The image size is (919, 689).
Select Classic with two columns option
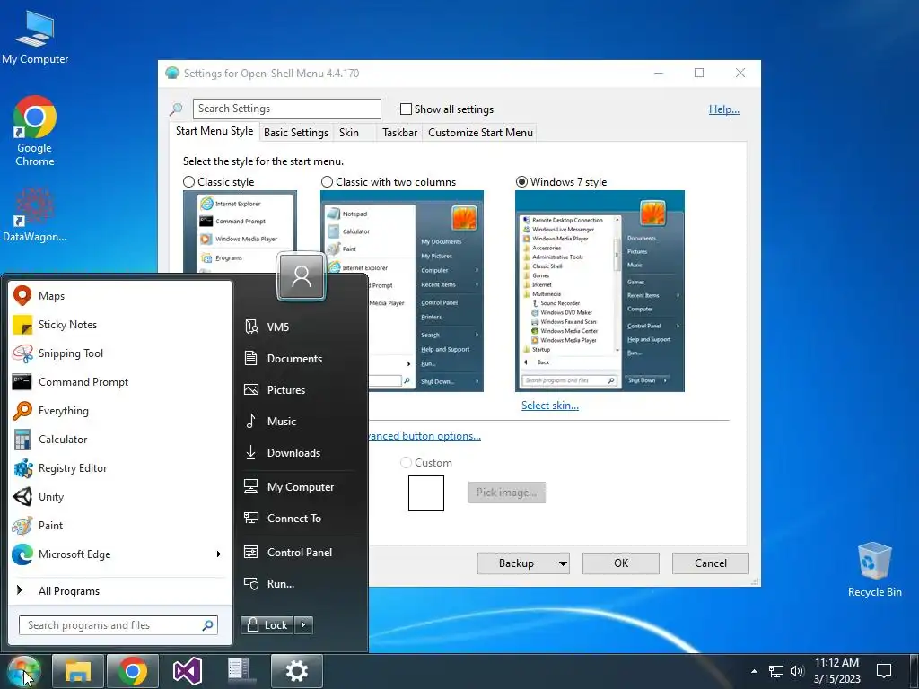pyautogui.click(x=327, y=181)
